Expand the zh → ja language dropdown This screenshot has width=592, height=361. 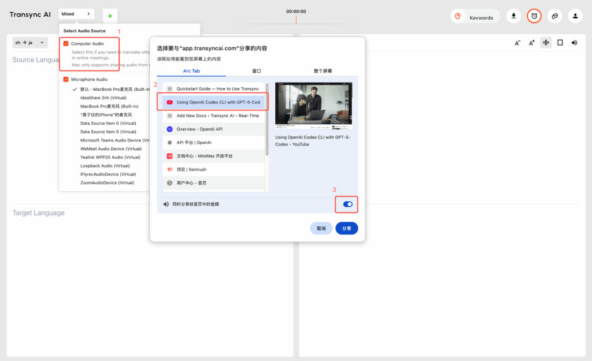click(29, 43)
